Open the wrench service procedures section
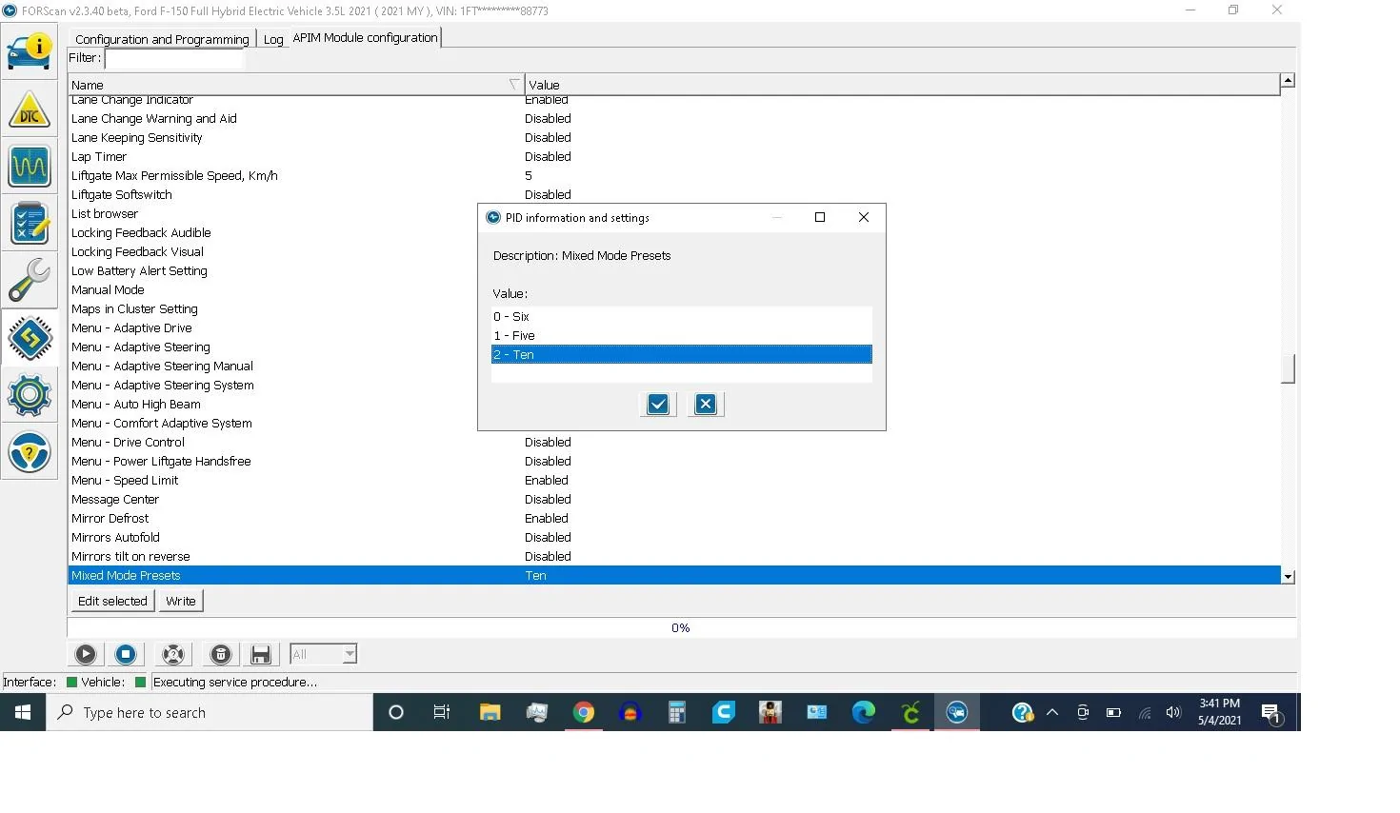 (30, 280)
